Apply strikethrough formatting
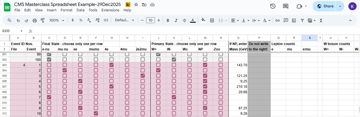Image resolution: width=360 pixels, height=117 pixels. (x=184, y=20)
